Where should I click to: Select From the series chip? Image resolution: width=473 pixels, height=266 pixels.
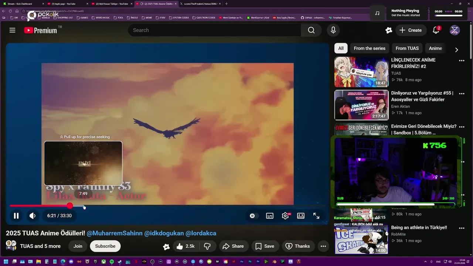pos(370,48)
